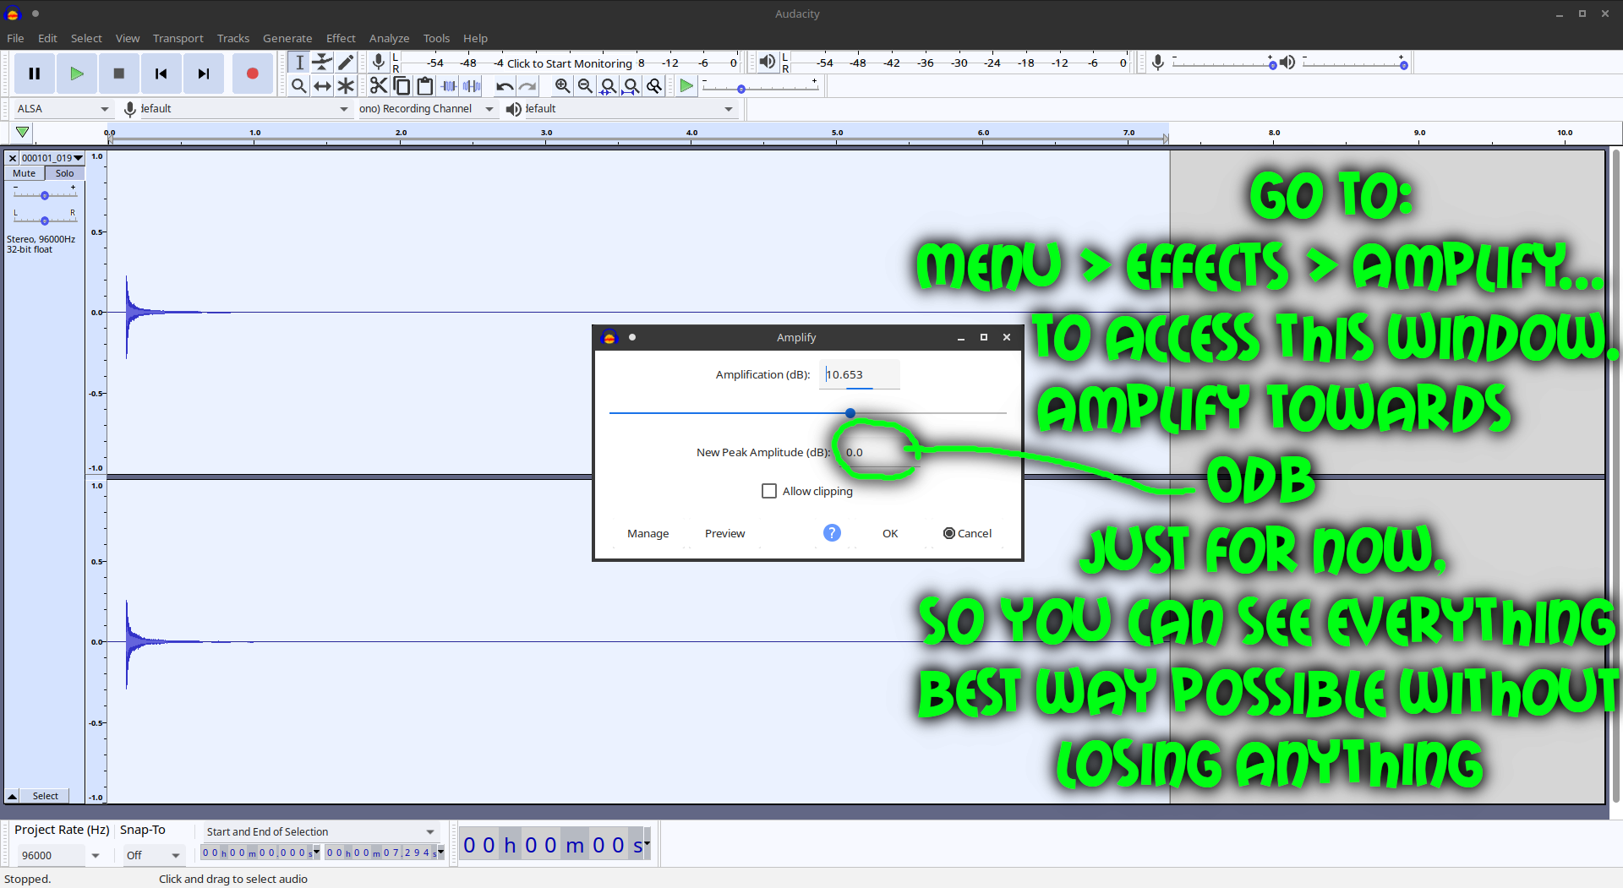Silence the selected audio
The height and width of the screenshot is (888, 1623).
pyautogui.click(x=472, y=85)
